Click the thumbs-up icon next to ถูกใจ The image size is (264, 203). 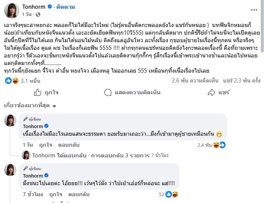coord(37,92)
